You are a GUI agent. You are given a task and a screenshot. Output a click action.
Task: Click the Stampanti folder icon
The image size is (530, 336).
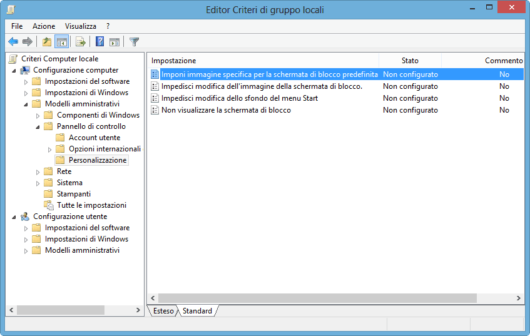pyautogui.click(x=48, y=194)
